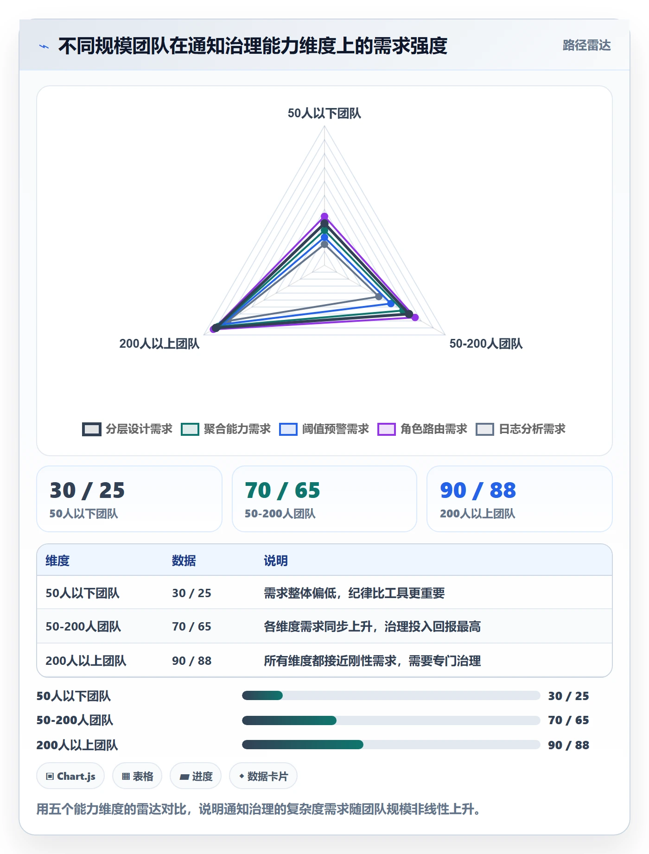Click the lightning icon beside the title

tap(44, 46)
